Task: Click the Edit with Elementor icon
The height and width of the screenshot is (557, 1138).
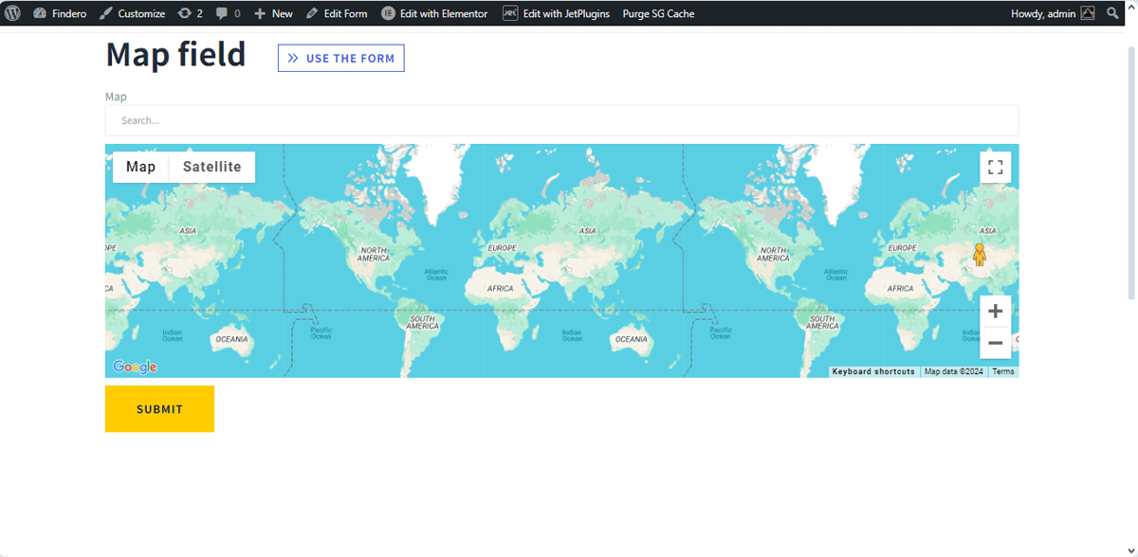Action: coord(390,13)
